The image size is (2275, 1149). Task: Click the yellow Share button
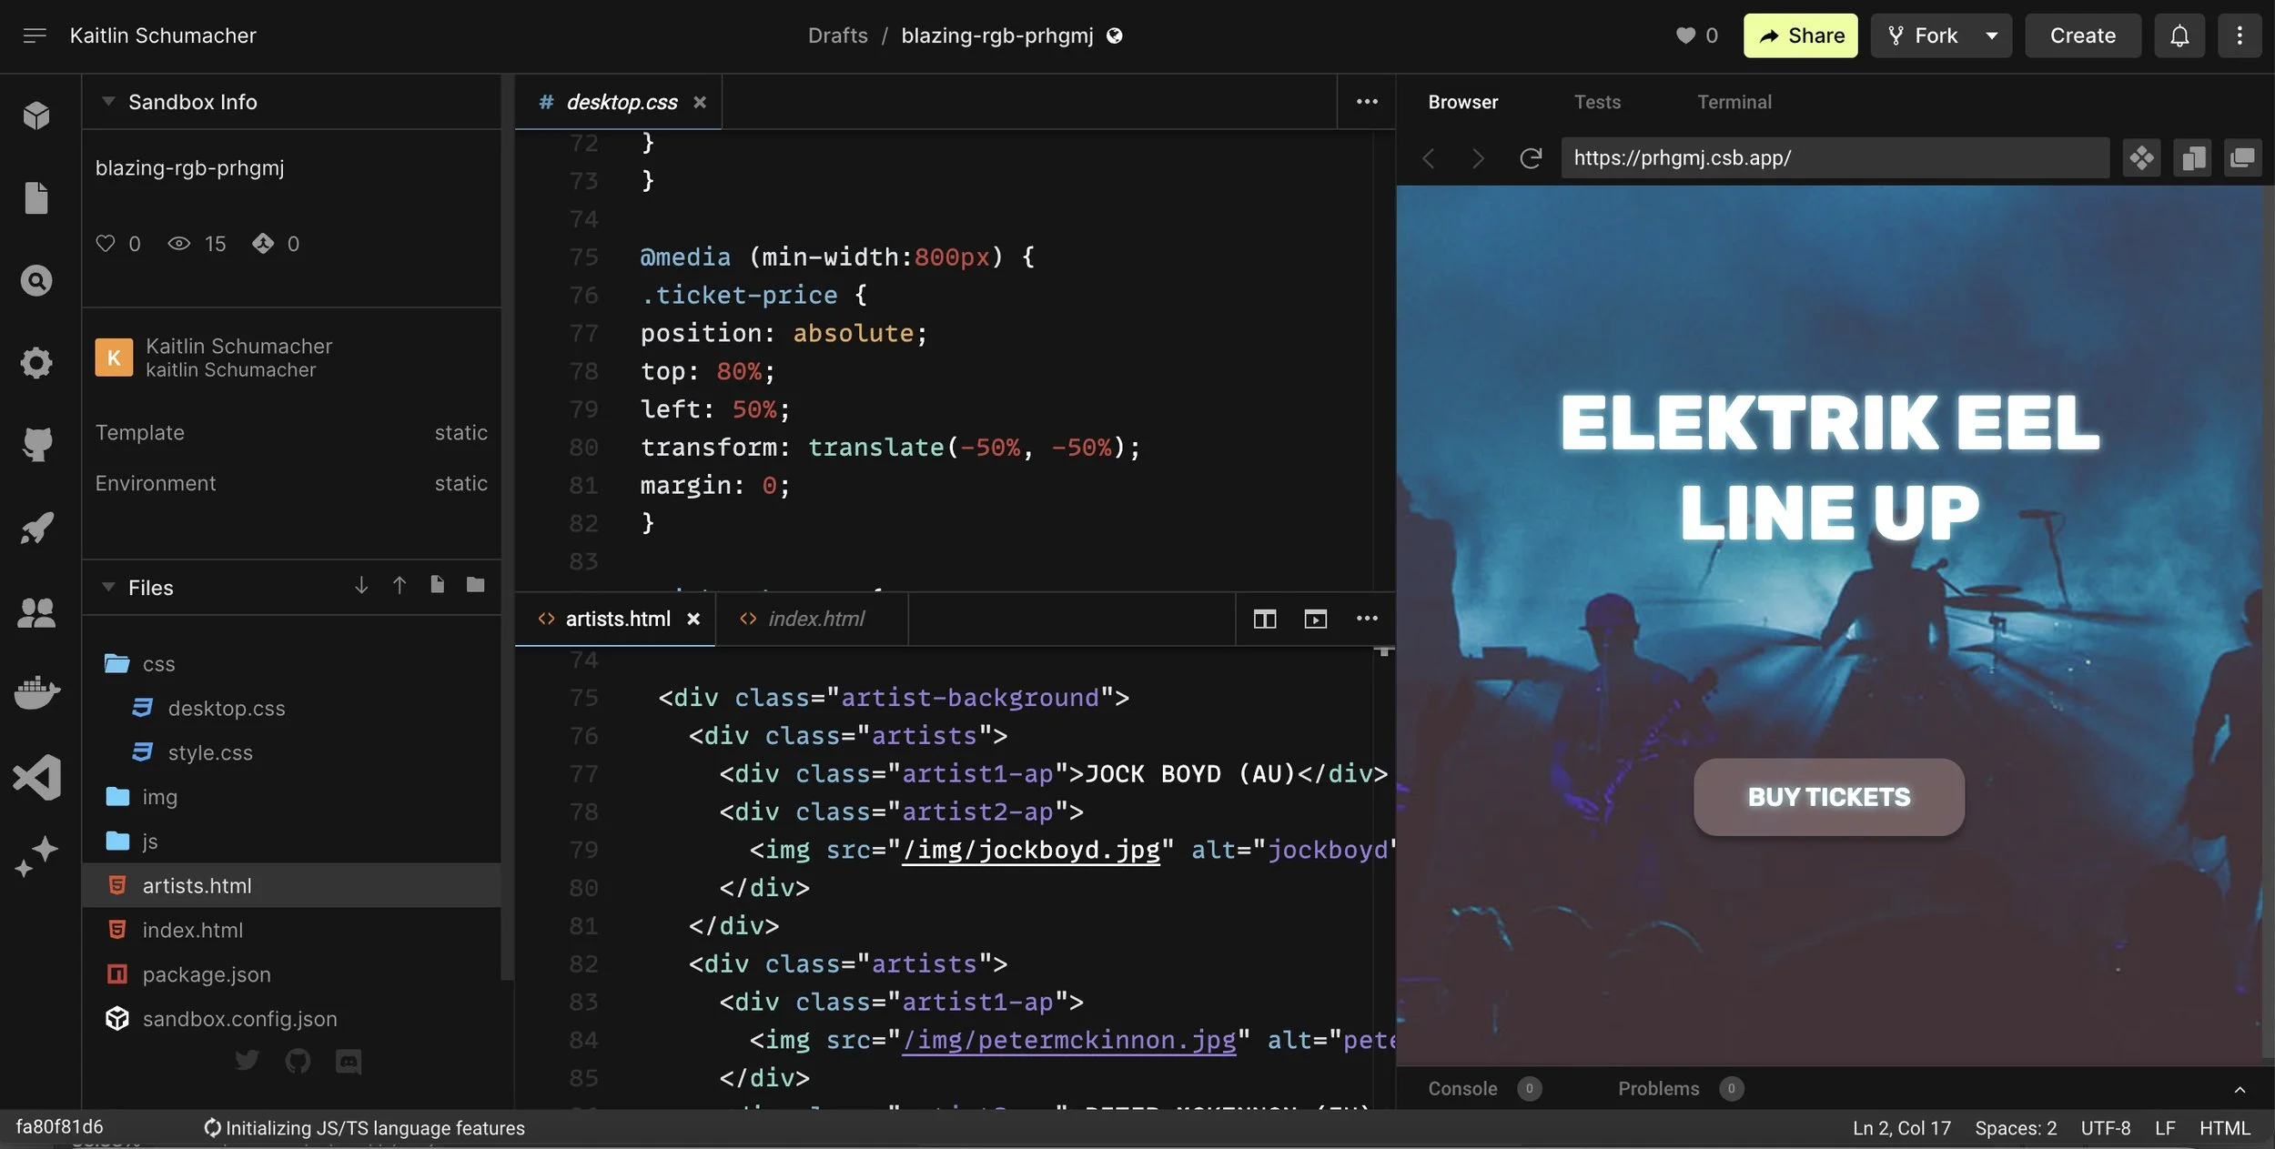[1800, 35]
